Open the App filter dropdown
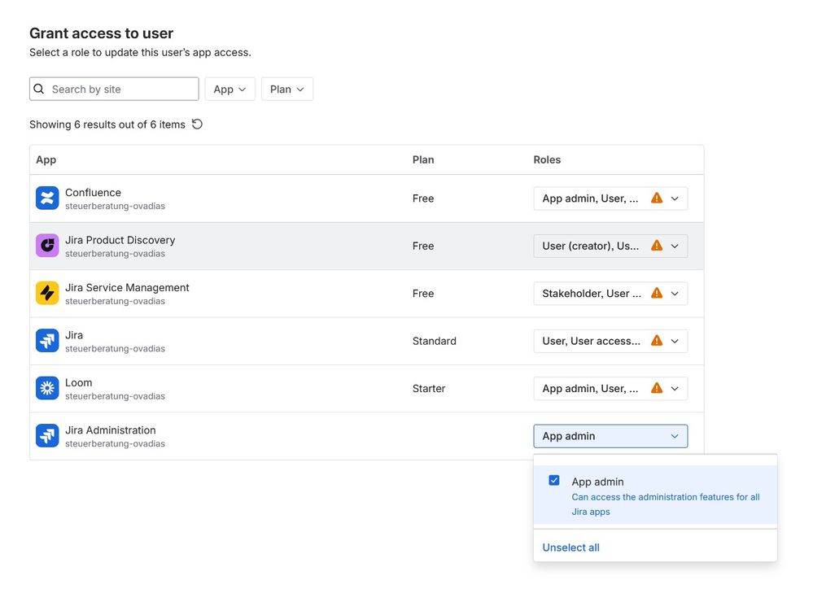This screenshot has width=813, height=593. (229, 89)
